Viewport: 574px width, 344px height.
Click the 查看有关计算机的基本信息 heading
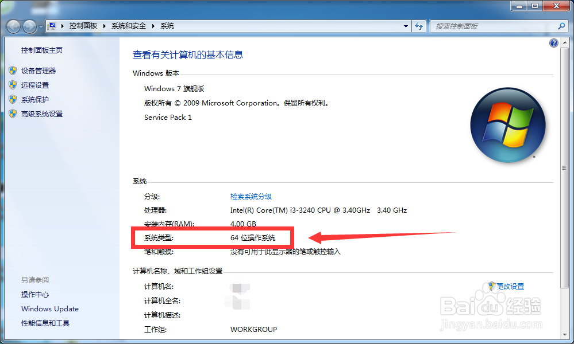click(188, 55)
